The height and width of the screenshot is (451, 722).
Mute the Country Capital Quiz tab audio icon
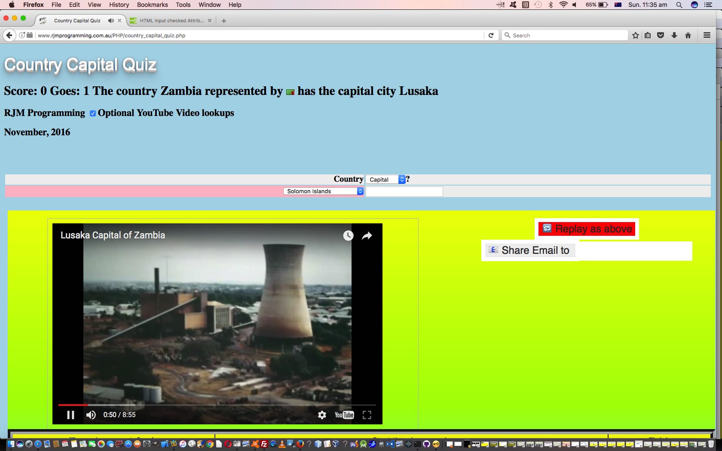click(x=111, y=21)
